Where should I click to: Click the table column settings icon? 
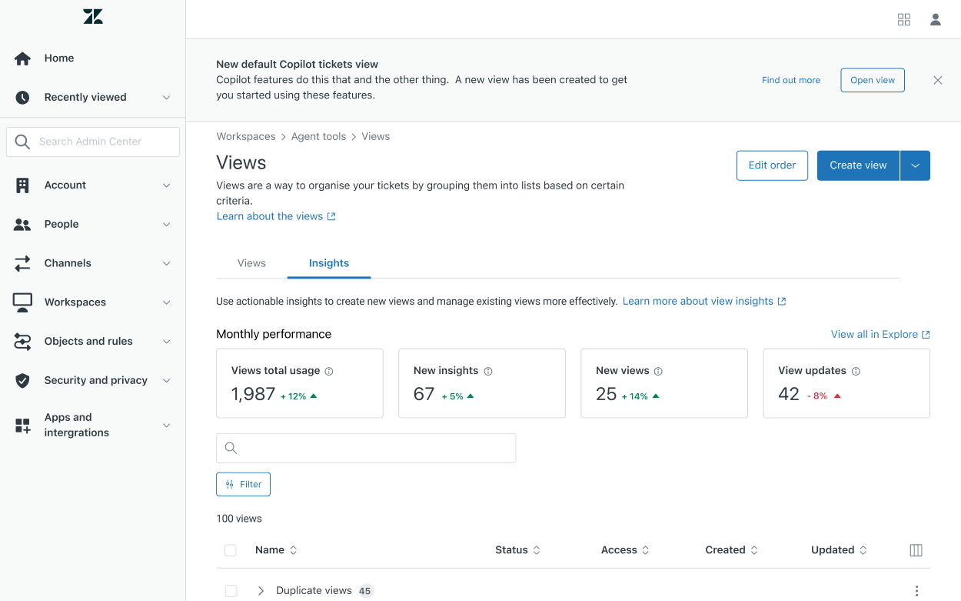[x=916, y=550]
